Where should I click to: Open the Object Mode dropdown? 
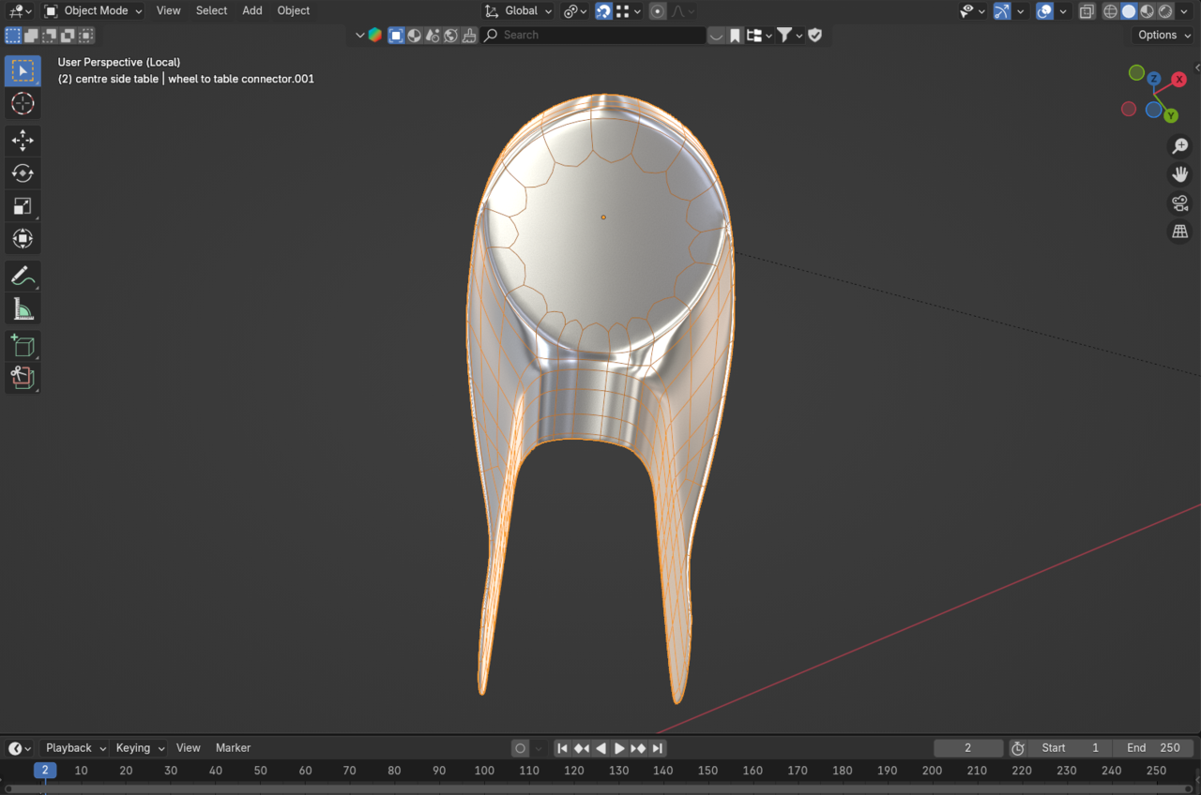[92, 10]
